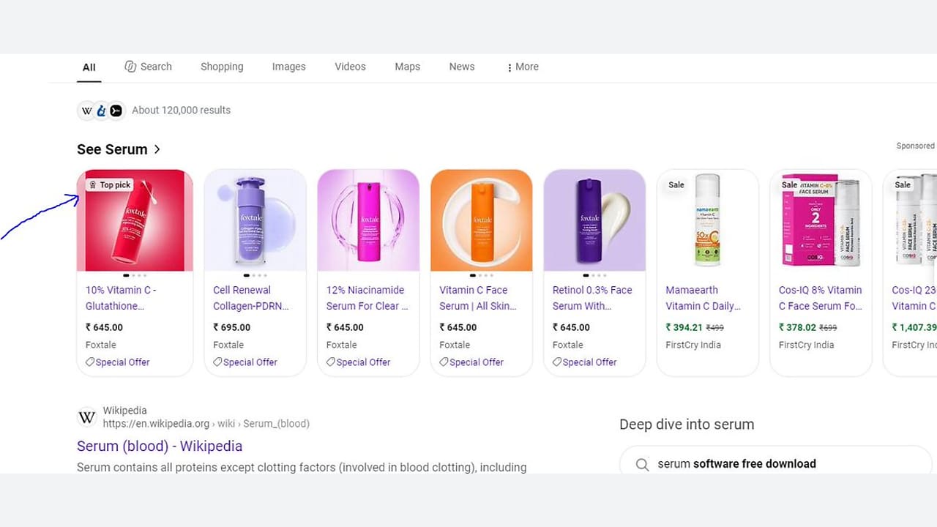Click magnifier icon in serum software suggestion

pos(642,464)
